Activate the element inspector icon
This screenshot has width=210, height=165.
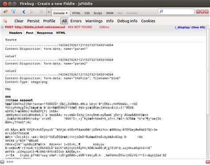pyautogui.click(x=13, y=12)
